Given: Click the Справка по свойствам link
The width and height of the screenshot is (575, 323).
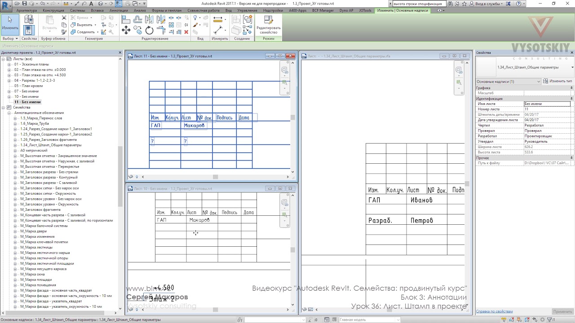Looking at the screenshot, I should click(494, 311).
